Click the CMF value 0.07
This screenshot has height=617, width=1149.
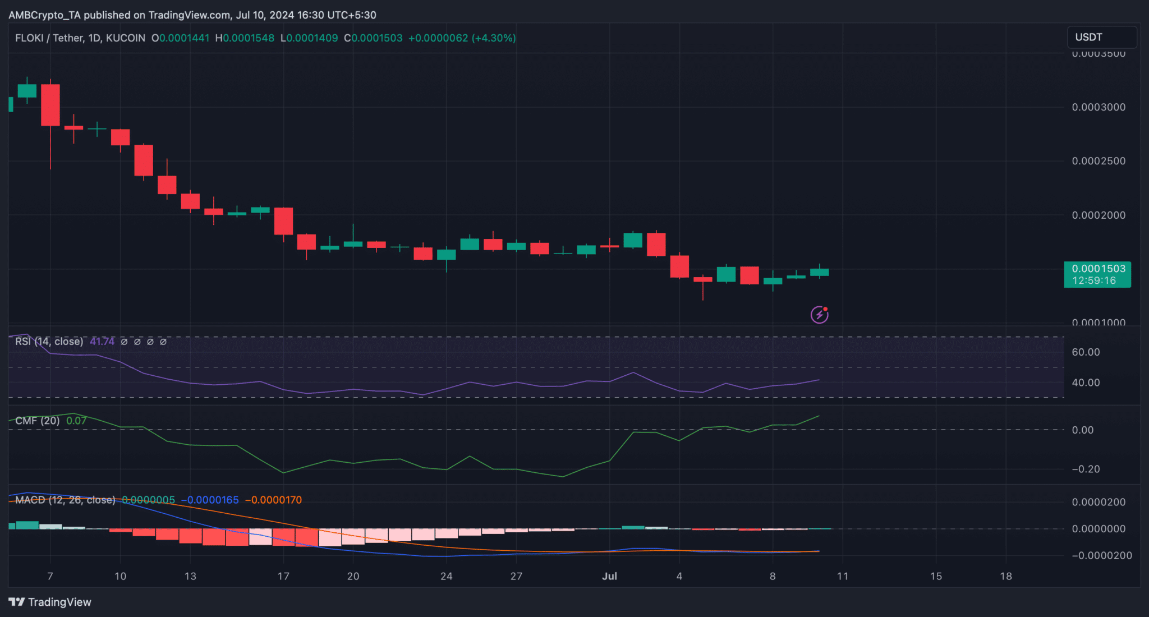[x=77, y=421]
